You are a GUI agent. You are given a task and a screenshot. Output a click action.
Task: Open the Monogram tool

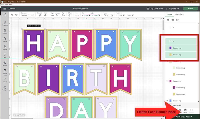coord(5,88)
